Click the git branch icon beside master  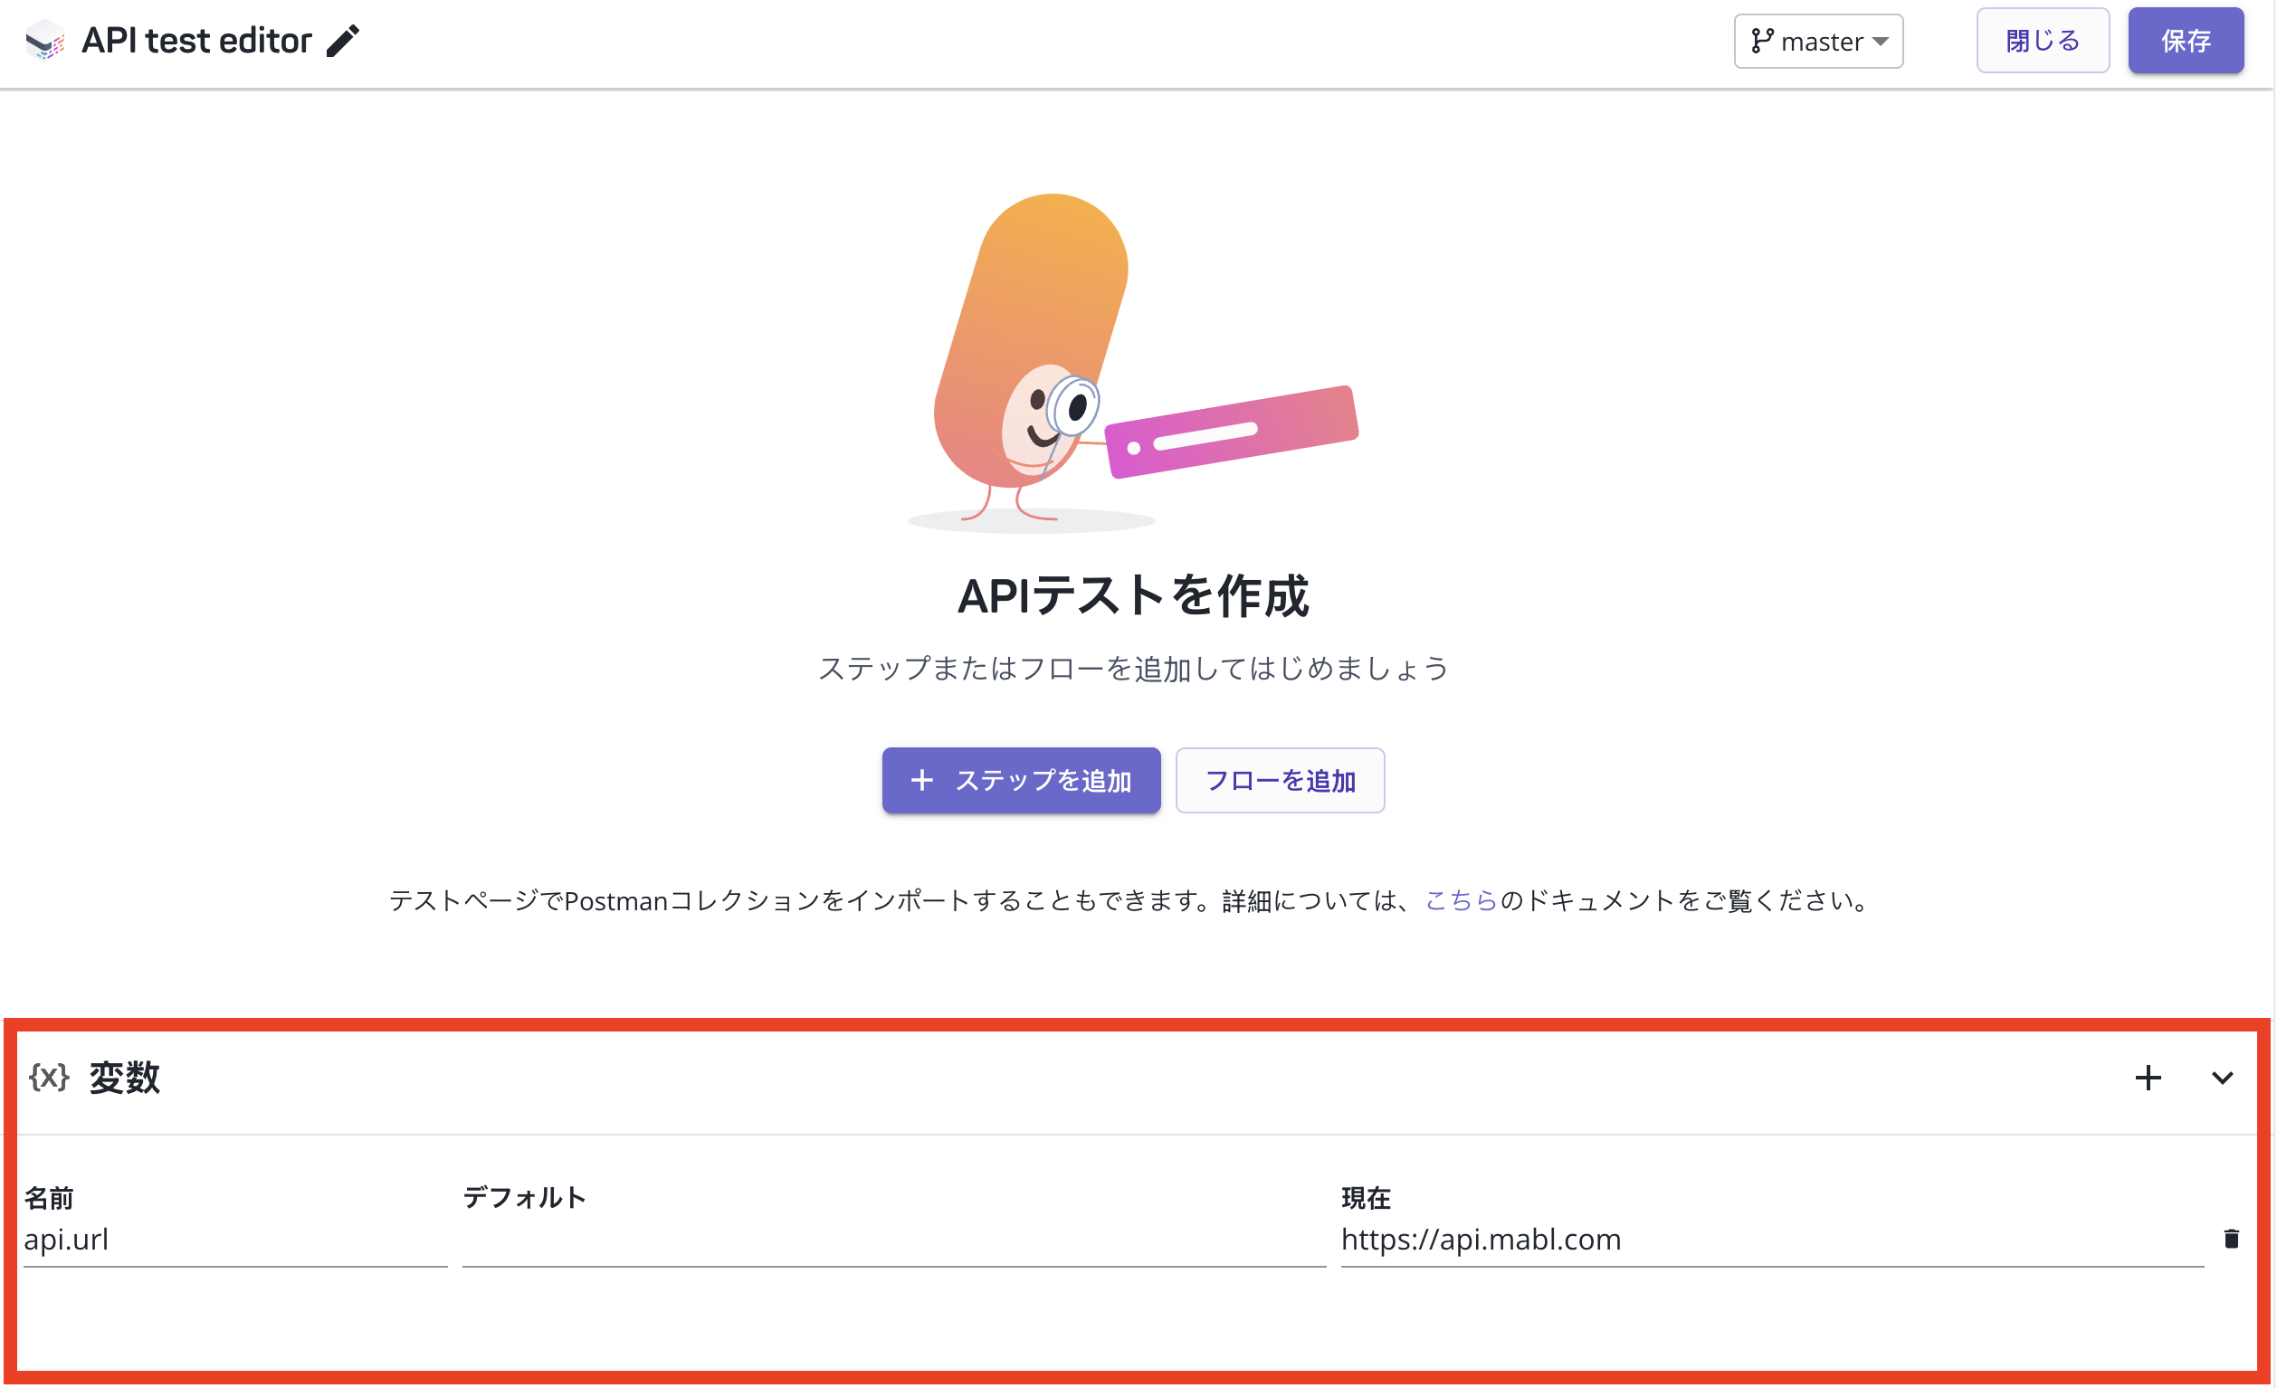tap(1761, 42)
